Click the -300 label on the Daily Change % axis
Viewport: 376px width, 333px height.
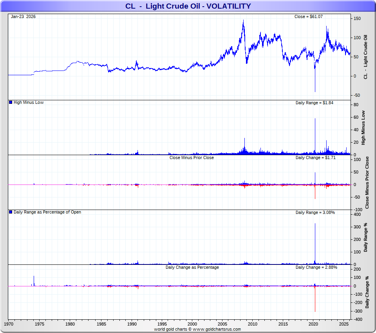pos(358,311)
